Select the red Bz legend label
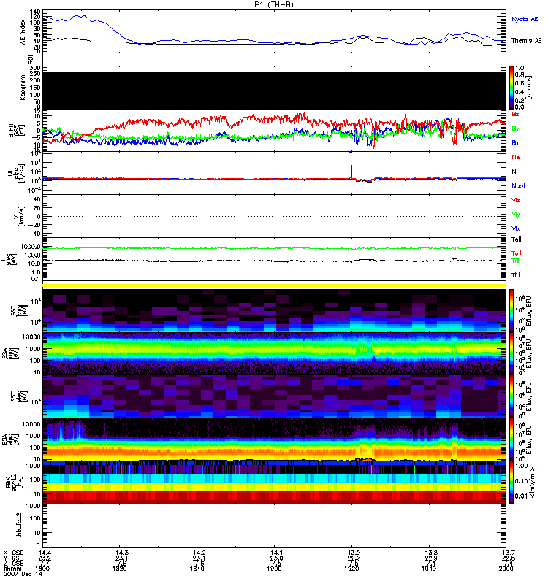 coord(516,115)
